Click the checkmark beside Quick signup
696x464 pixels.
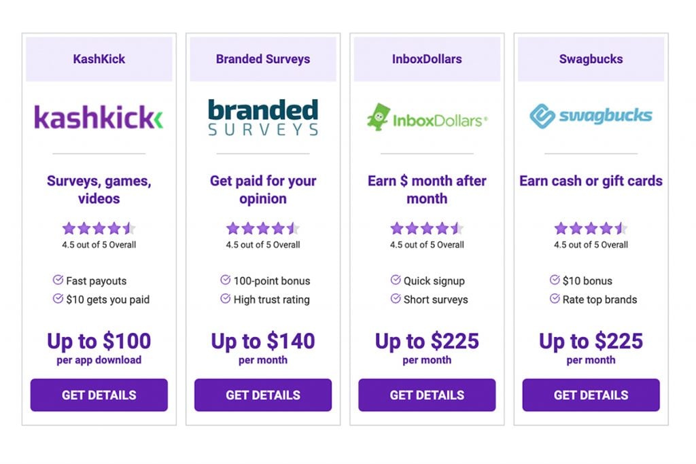point(395,281)
